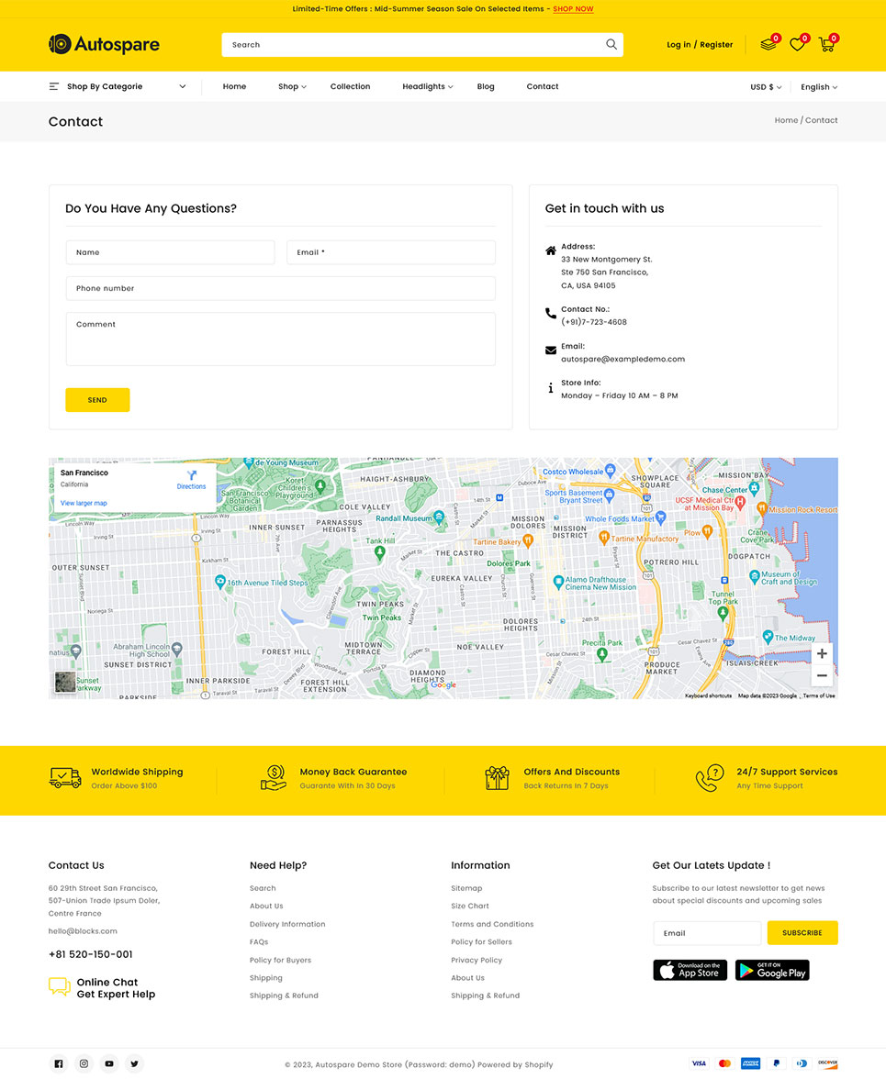The height and width of the screenshot is (1079, 886).
Task: Open the Instagram icon in footer
Action: tap(84, 1063)
